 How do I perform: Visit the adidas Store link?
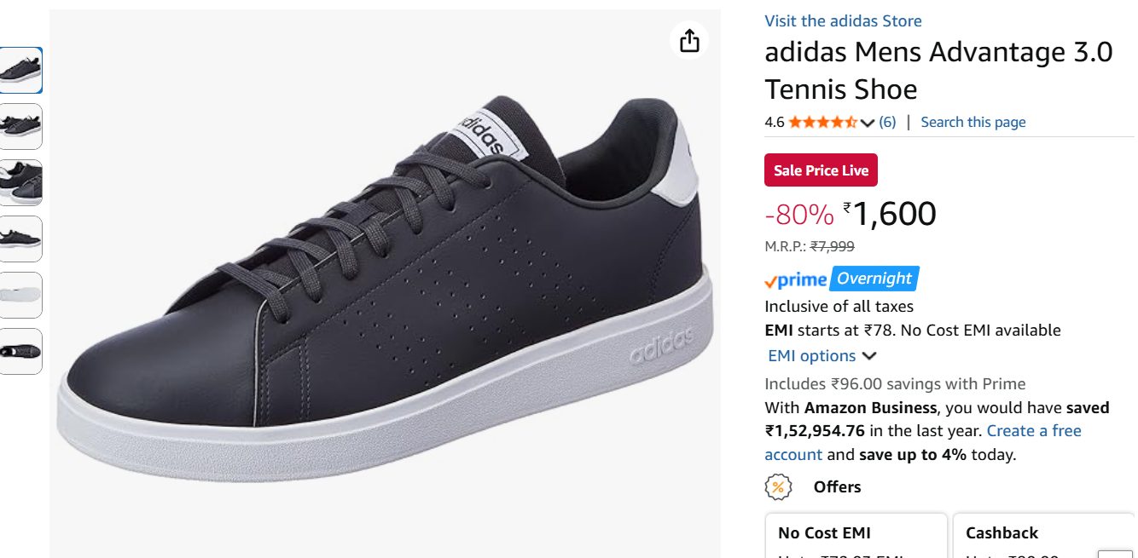point(843,21)
